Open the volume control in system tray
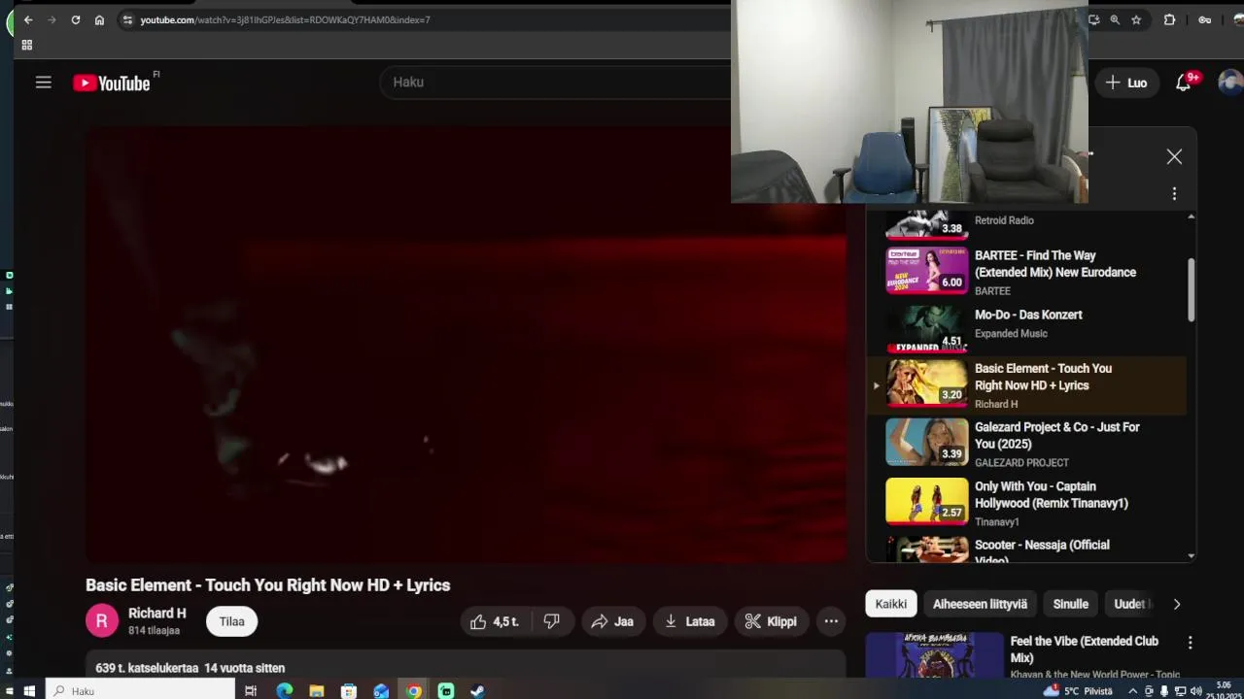This screenshot has width=1244, height=699. [x=1194, y=691]
